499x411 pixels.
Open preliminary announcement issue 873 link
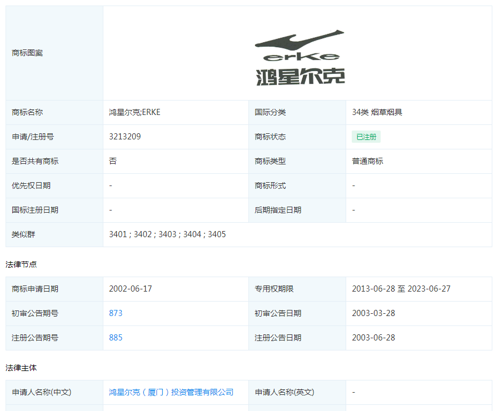(x=116, y=313)
